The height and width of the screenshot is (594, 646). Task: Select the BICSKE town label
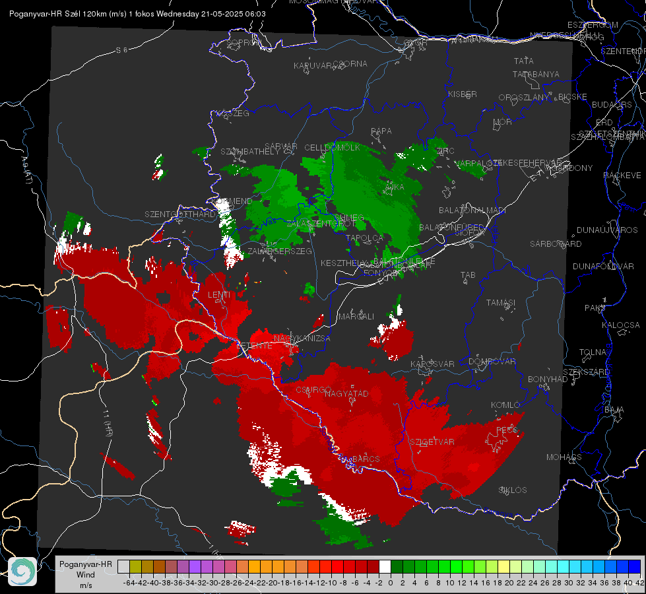(573, 97)
